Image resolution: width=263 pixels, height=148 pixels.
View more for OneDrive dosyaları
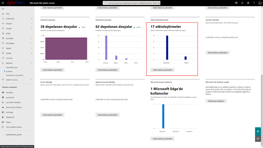[x=52, y=70]
